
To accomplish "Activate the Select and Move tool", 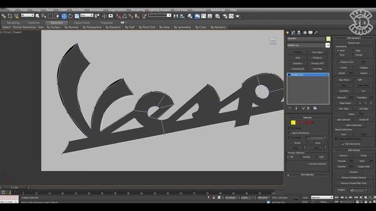I will (x=64, y=16).
